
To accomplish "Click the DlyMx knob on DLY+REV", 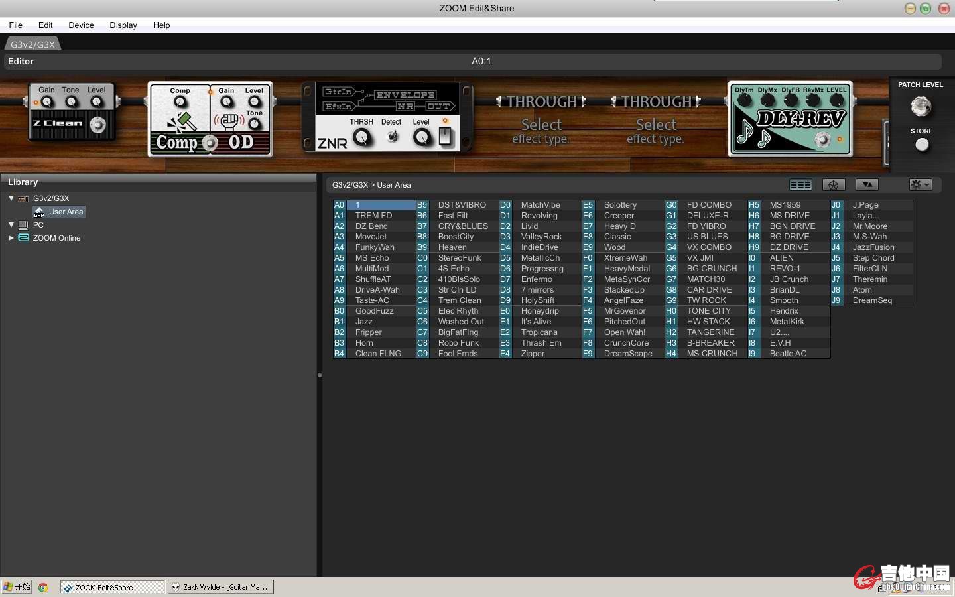I will (768, 101).
